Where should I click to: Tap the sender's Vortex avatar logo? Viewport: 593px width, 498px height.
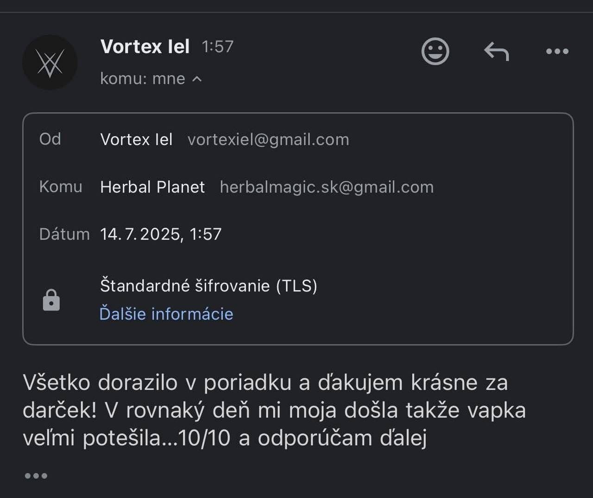tap(50, 63)
